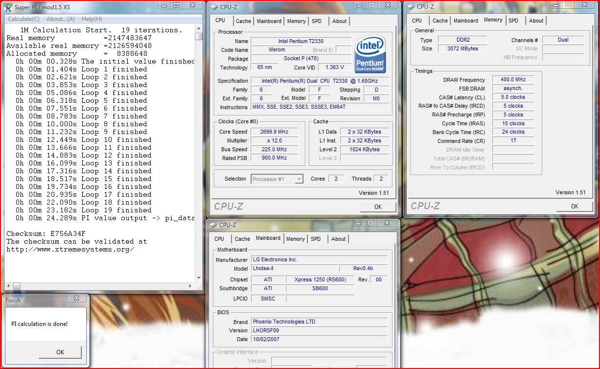Click the Southbridge field SB600
The height and width of the screenshot is (369, 600).
tap(320, 288)
